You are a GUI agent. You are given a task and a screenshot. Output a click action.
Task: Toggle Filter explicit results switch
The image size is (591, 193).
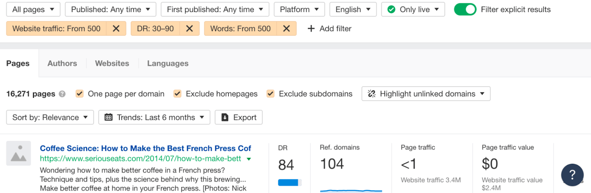465,9
